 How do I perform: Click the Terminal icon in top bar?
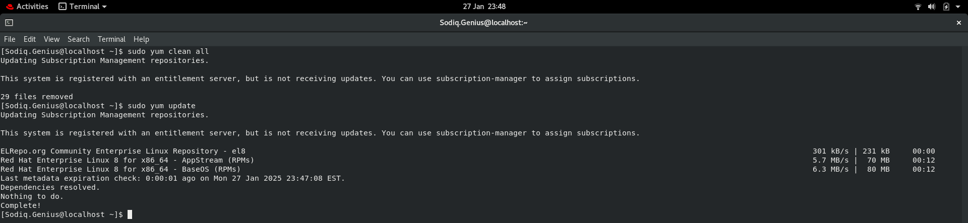[63, 7]
